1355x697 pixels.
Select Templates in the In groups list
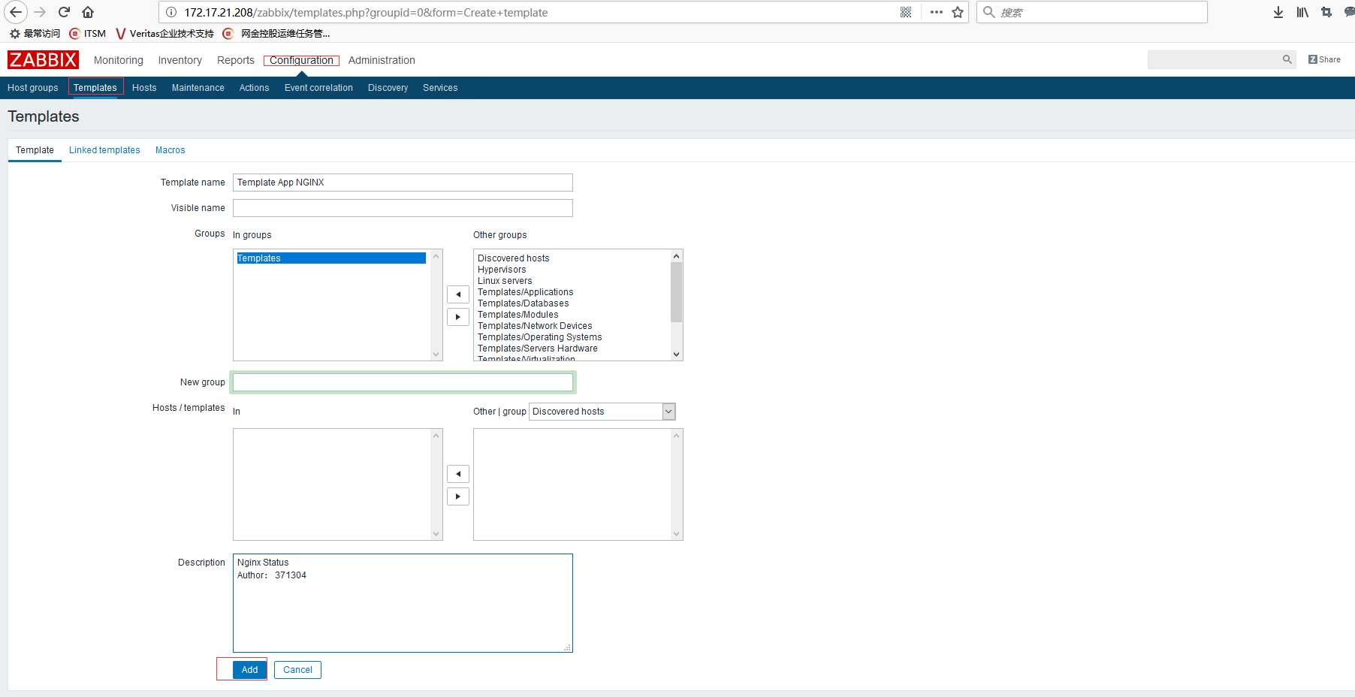point(331,258)
